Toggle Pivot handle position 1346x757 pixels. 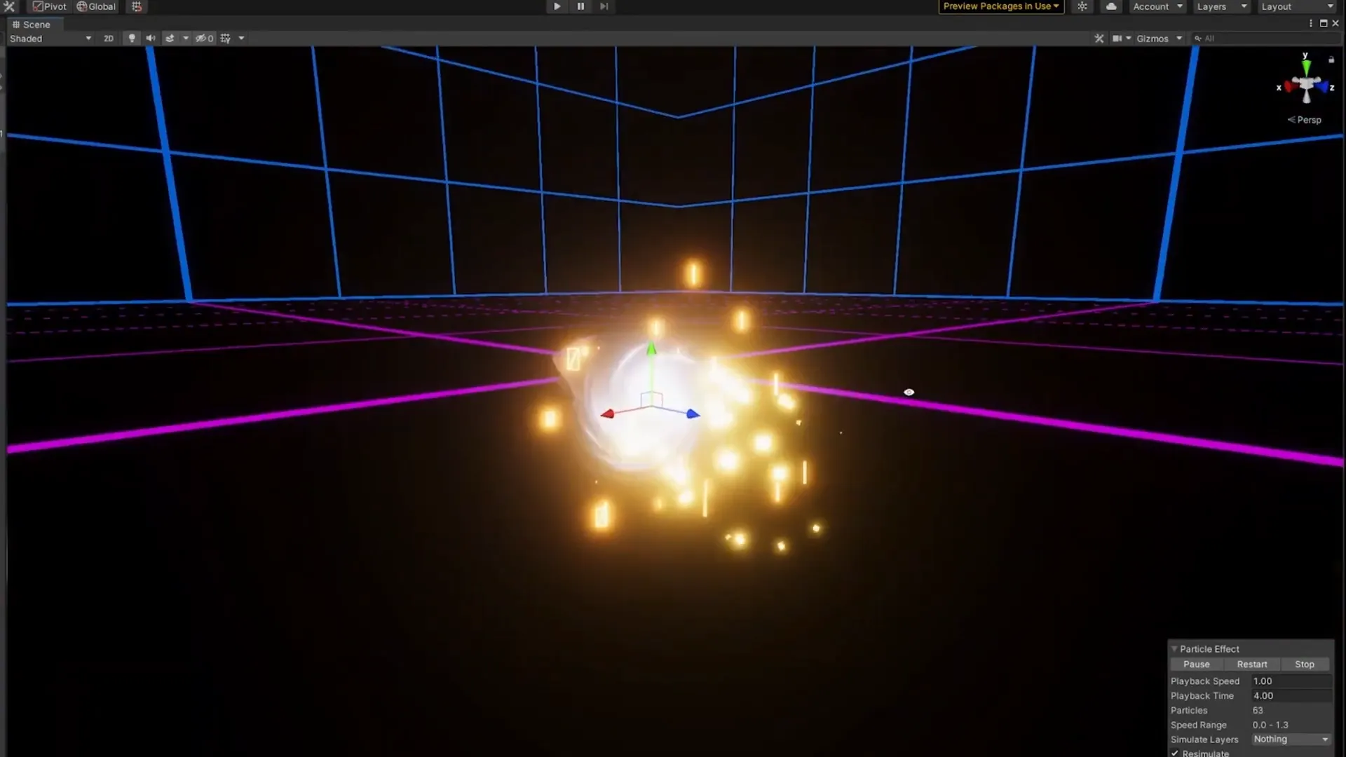pos(49,6)
